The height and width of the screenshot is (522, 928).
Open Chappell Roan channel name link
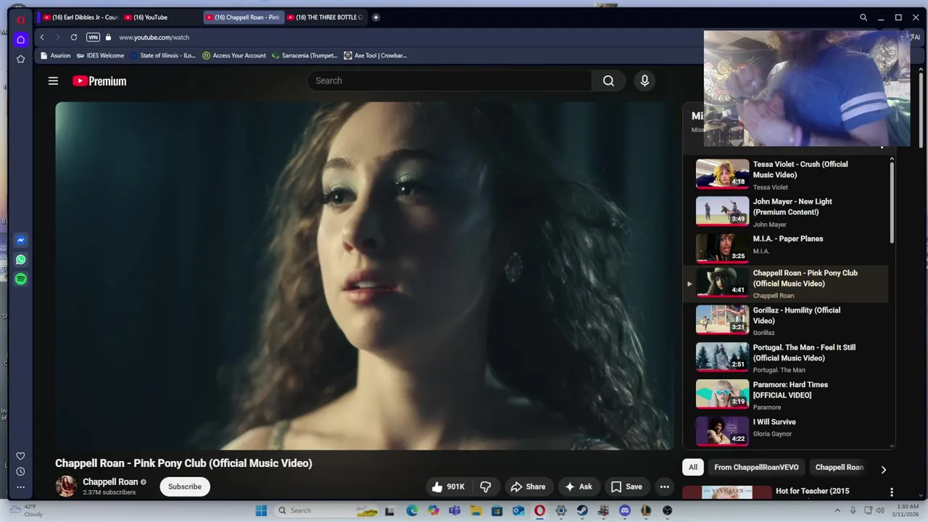(x=110, y=481)
